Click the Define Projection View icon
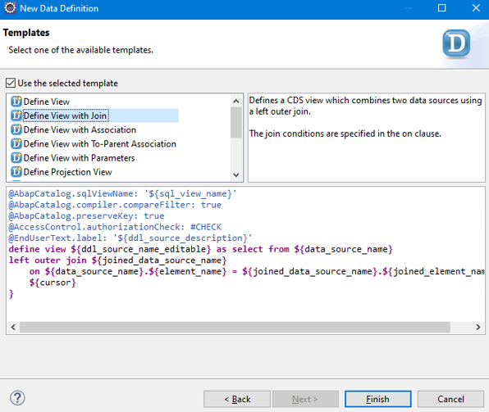This screenshot has height=412, width=489. (16, 171)
